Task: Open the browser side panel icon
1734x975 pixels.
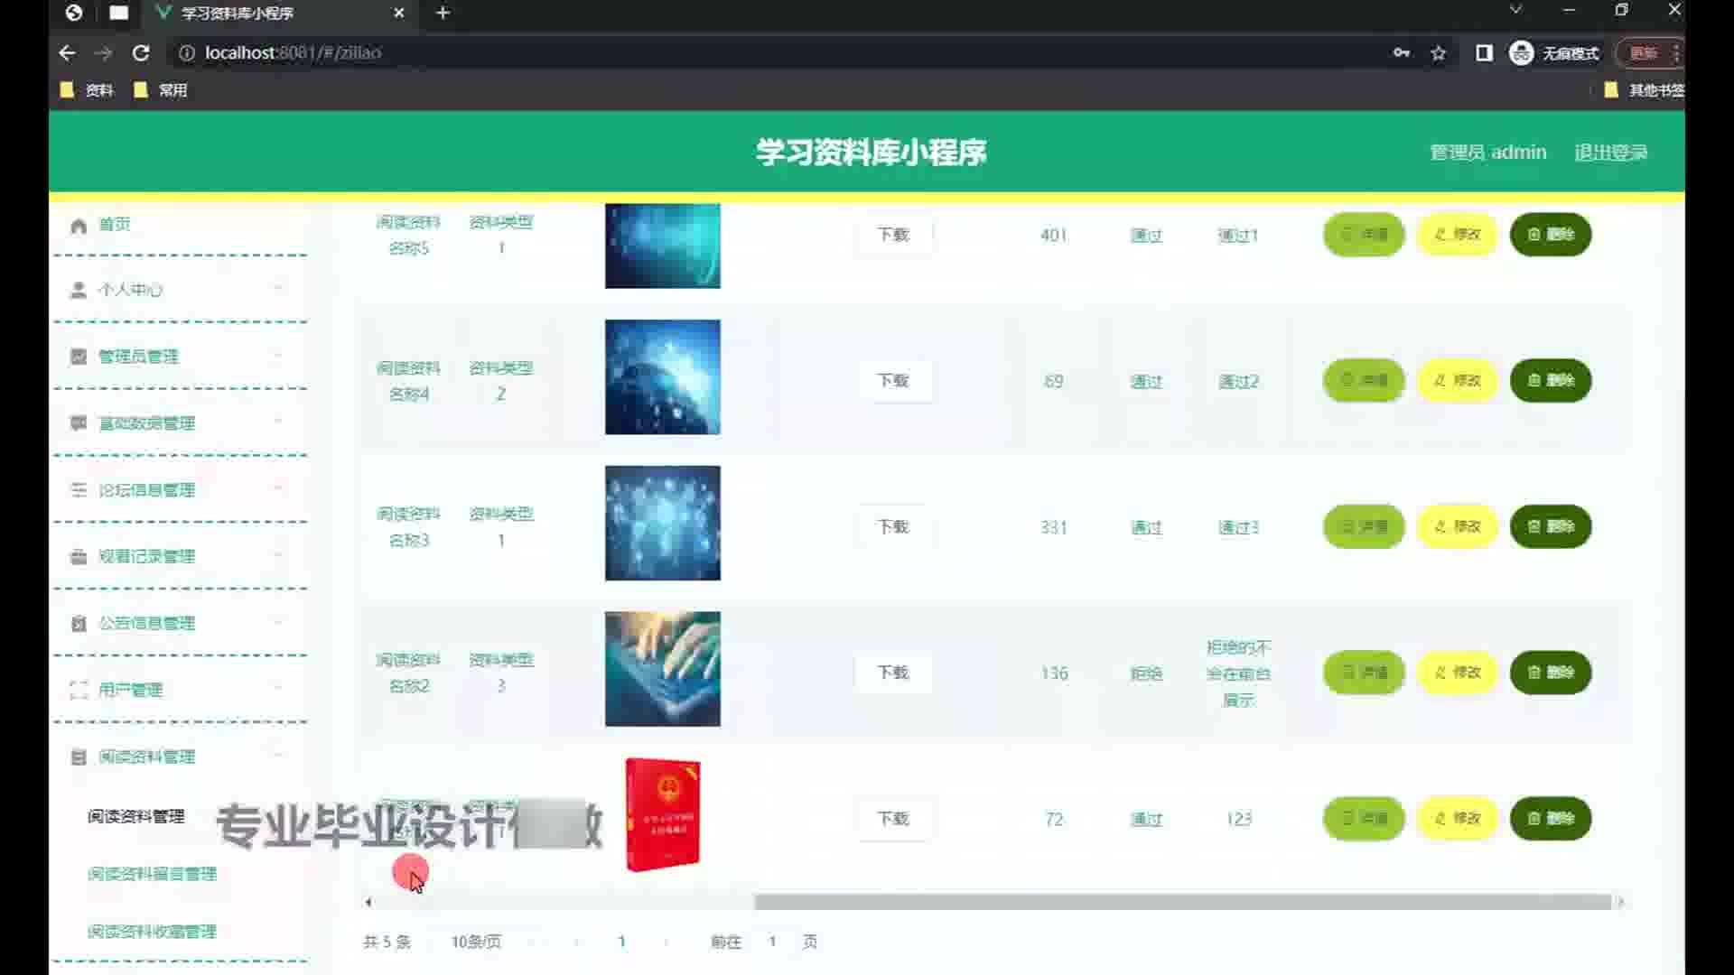Action: tap(1484, 53)
